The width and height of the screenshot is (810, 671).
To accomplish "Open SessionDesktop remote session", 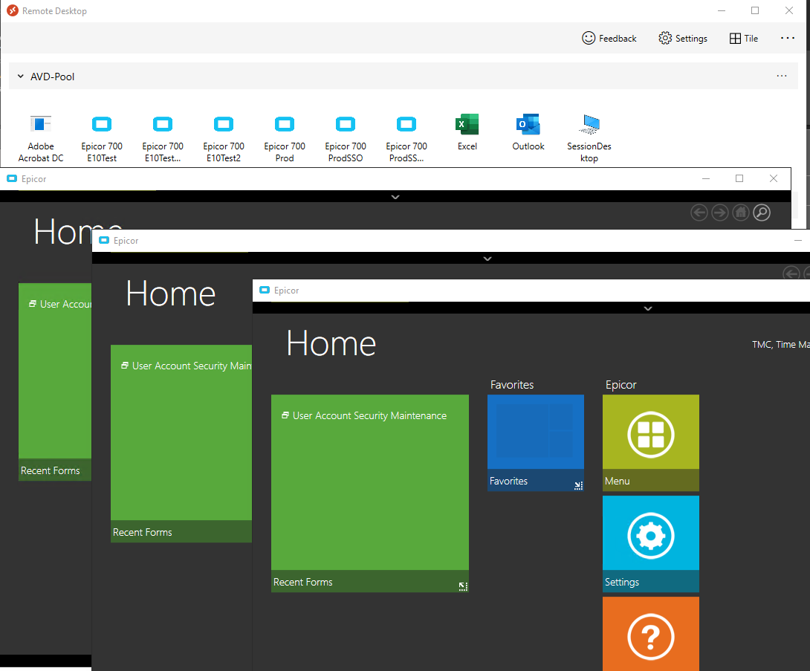I will click(x=589, y=138).
